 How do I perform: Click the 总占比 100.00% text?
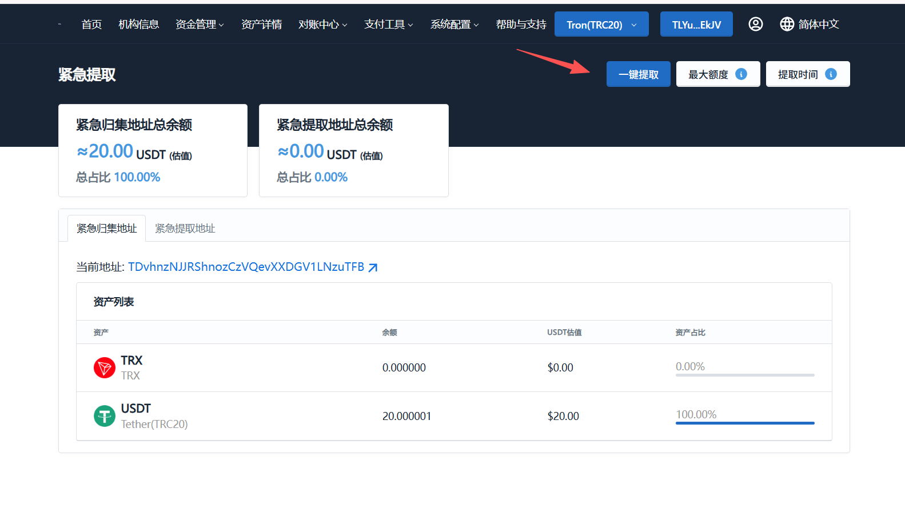[118, 177]
